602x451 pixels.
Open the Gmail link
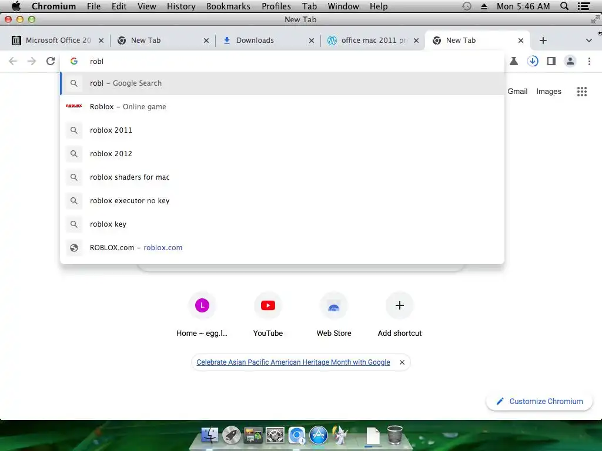(x=517, y=91)
